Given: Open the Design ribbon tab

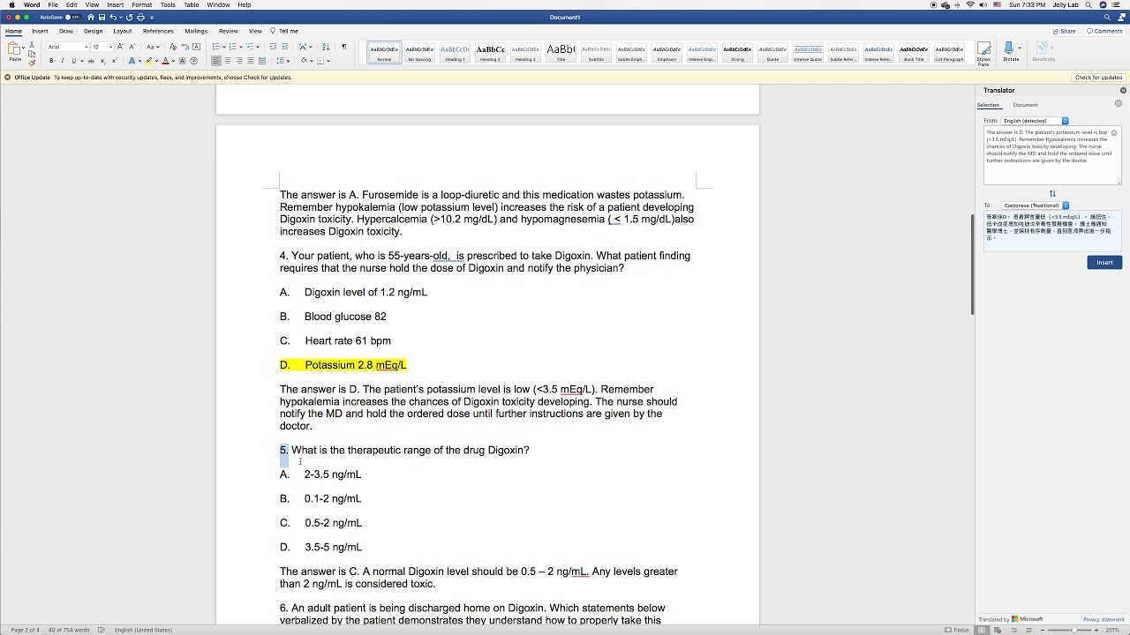Looking at the screenshot, I should (93, 31).
